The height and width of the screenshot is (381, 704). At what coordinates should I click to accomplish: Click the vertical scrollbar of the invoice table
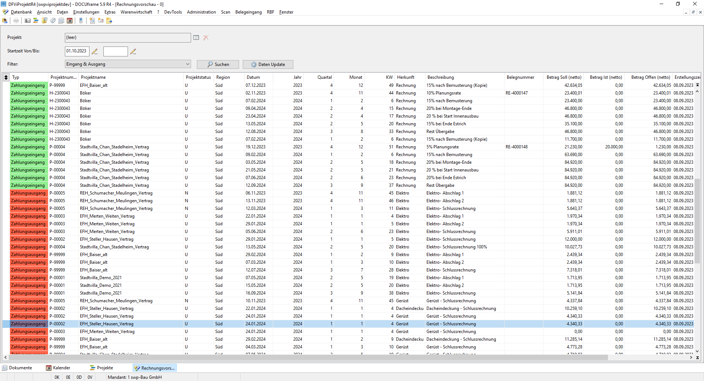click(x=697, y=221)
